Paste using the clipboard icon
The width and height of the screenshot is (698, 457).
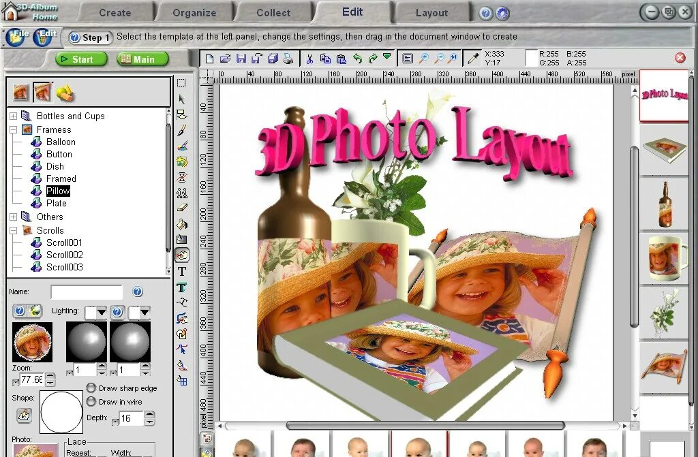[342, 59]
